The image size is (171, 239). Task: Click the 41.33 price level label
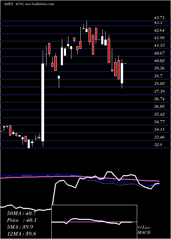click(x=159, y=45)
